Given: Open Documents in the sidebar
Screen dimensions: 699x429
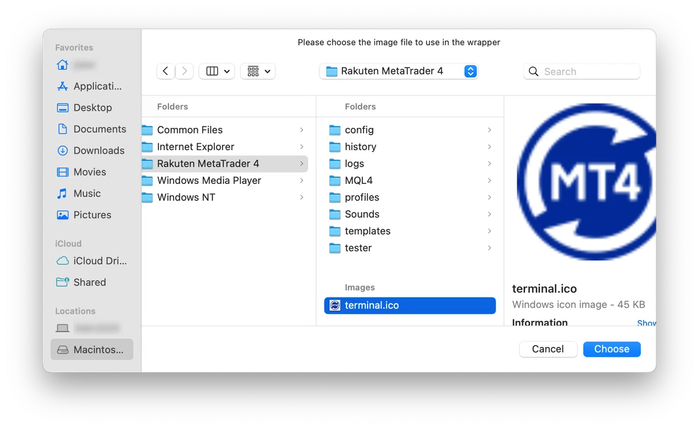Looking at the screenshot, I should coord(91,129).
